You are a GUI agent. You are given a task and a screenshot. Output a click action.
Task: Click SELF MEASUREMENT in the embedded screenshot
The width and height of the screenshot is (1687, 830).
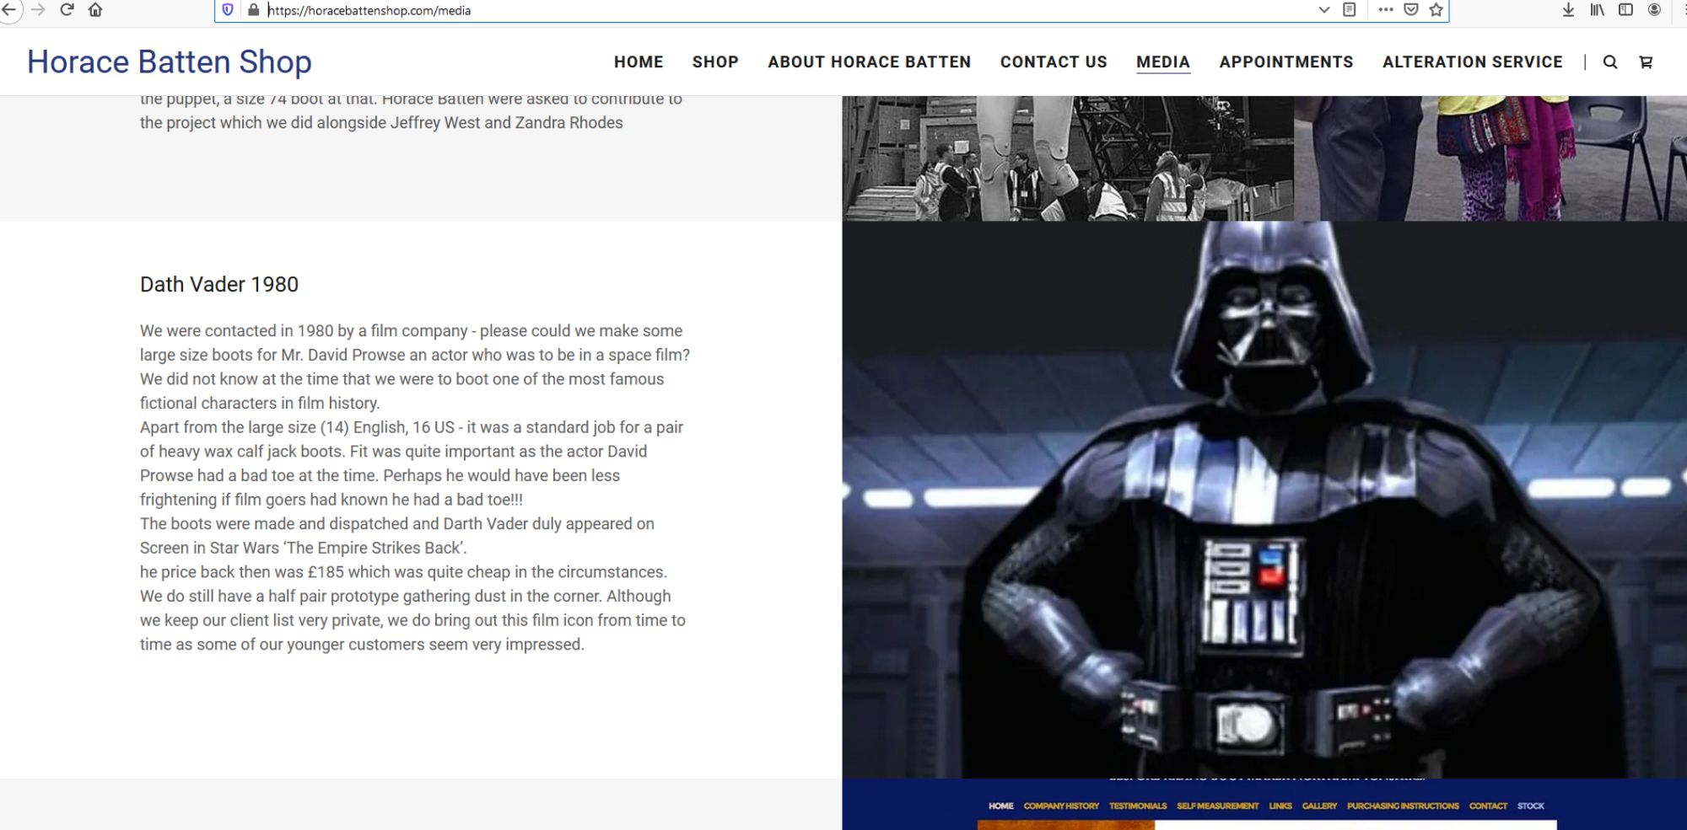pyautogui.click(x=1217, y=806)
